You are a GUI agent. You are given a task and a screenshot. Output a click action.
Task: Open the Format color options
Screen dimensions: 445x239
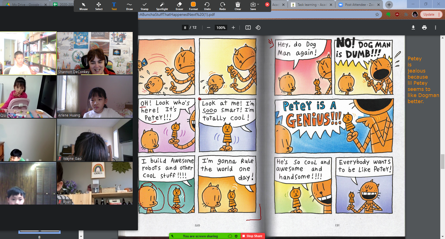coord(193,6)
